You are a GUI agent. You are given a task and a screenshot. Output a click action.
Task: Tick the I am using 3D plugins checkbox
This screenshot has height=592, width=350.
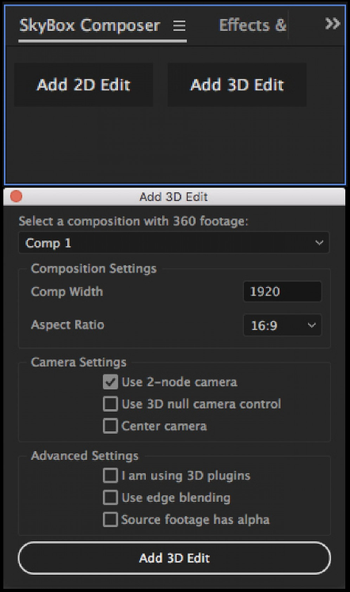pos(110,476)
